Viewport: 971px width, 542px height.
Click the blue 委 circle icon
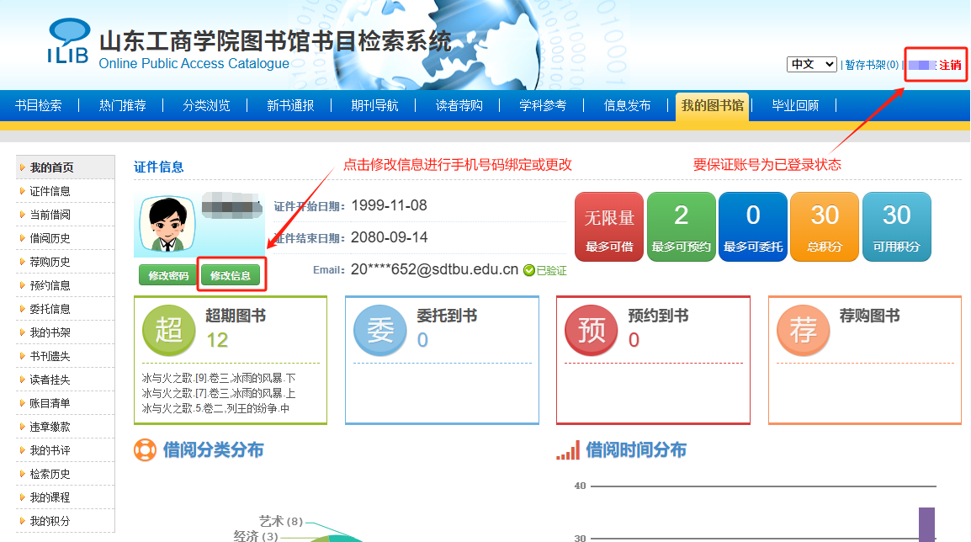380,330
